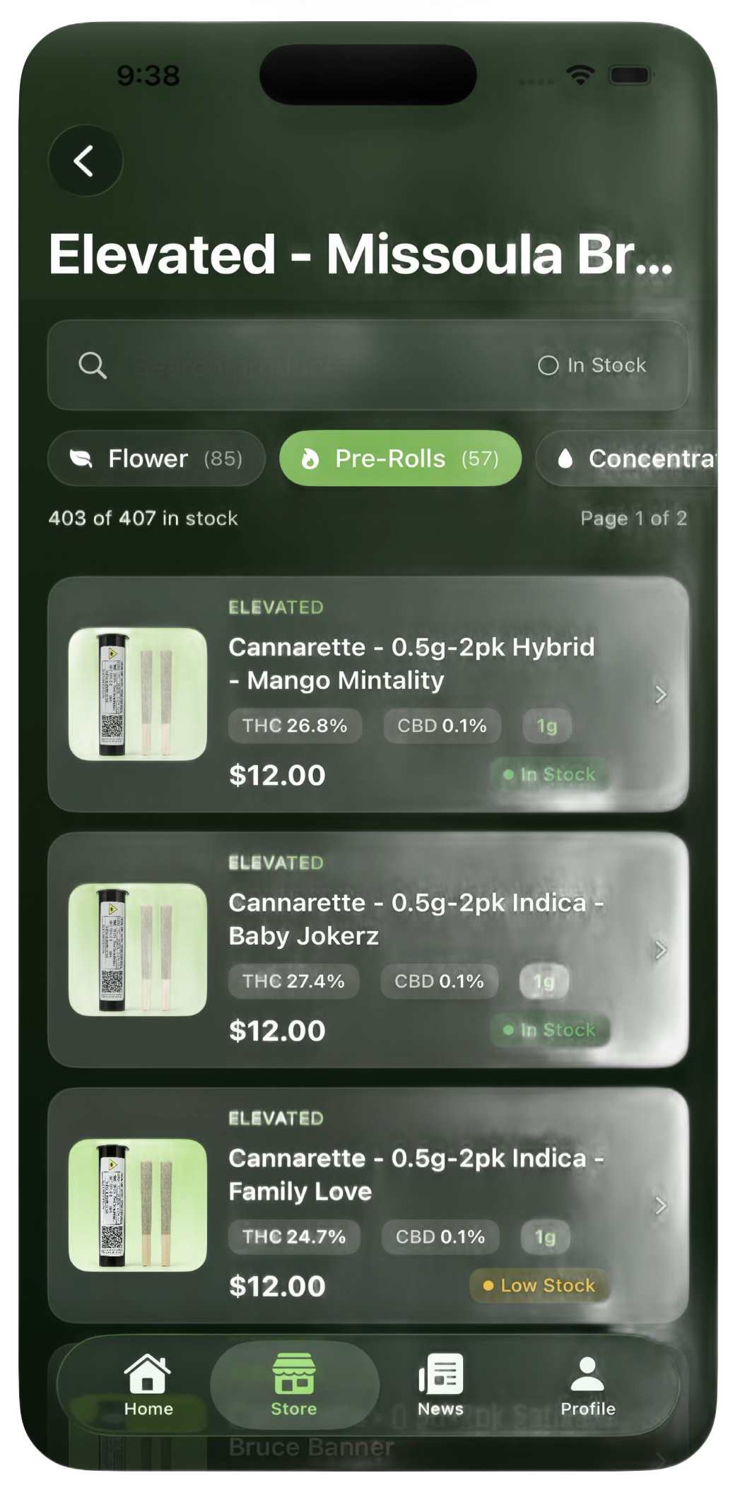Viewport: 745px width, 1502px height.
Task: Open the Store tab icon
Action: pyautogui.click(x=294, y=1374)
